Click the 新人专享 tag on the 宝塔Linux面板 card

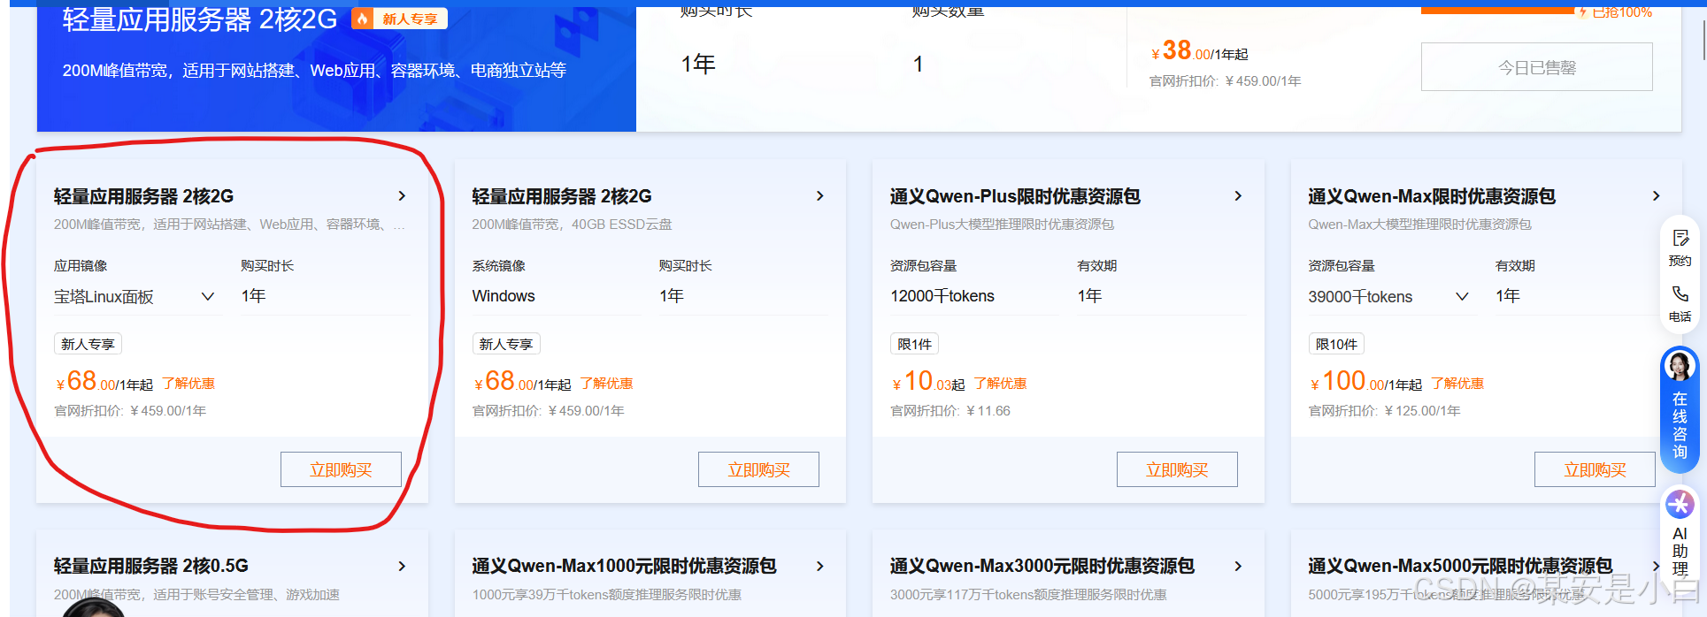pyautogui.click(x=88, y=344)
